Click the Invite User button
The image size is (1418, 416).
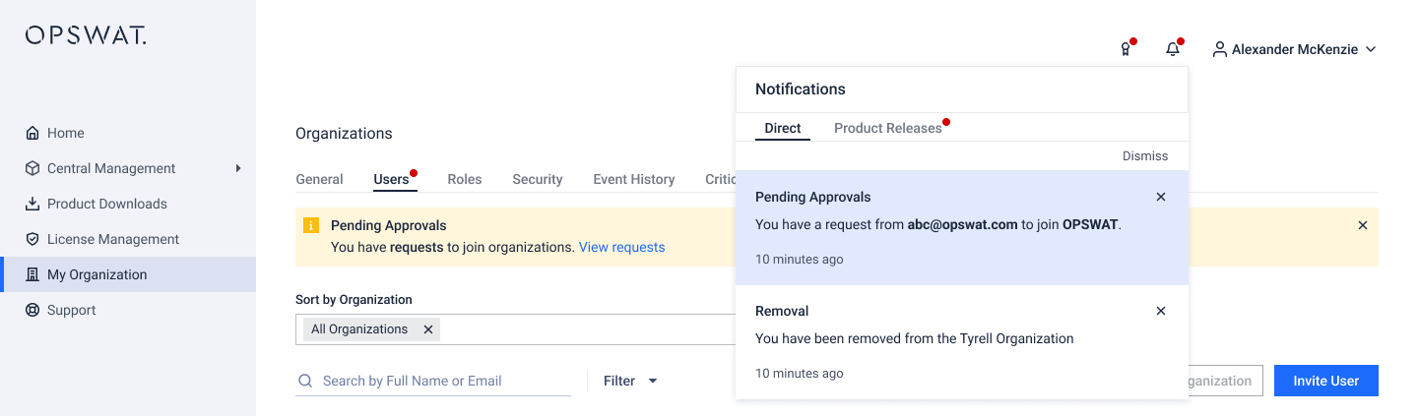(x=1325, y=381)
